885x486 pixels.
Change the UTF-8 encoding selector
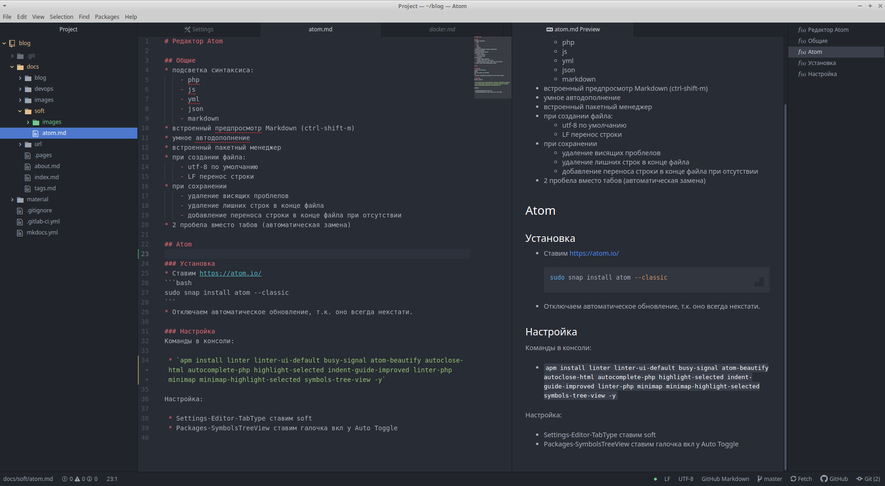click(x=685, y=479)
